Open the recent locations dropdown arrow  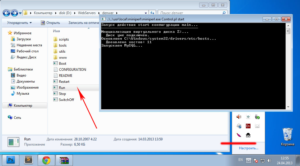[20, 13]
